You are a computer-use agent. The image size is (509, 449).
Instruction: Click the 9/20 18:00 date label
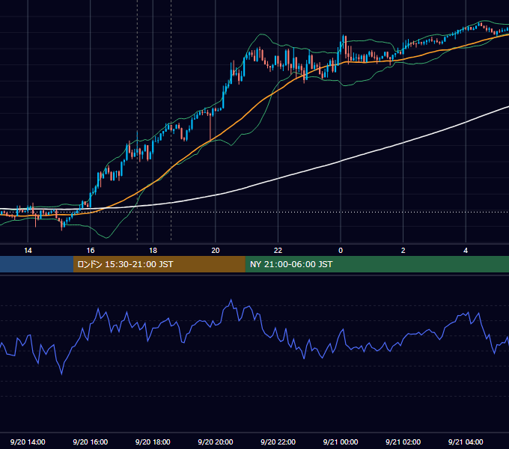tap(153, 442)
